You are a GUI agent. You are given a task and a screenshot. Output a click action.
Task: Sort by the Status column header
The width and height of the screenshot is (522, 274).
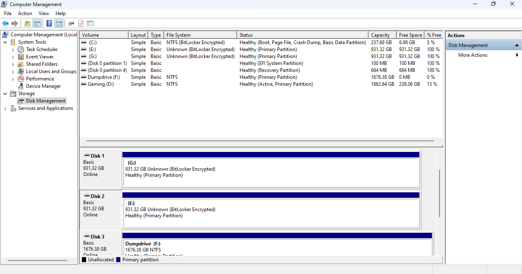[302, 35]
